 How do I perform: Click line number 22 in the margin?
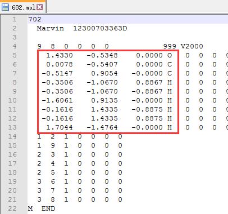12,208
